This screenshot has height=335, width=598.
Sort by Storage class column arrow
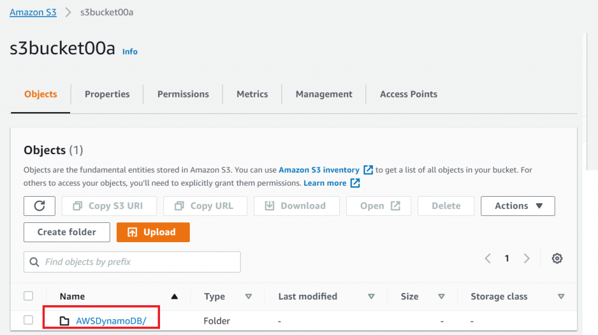[x=561, y=296]
